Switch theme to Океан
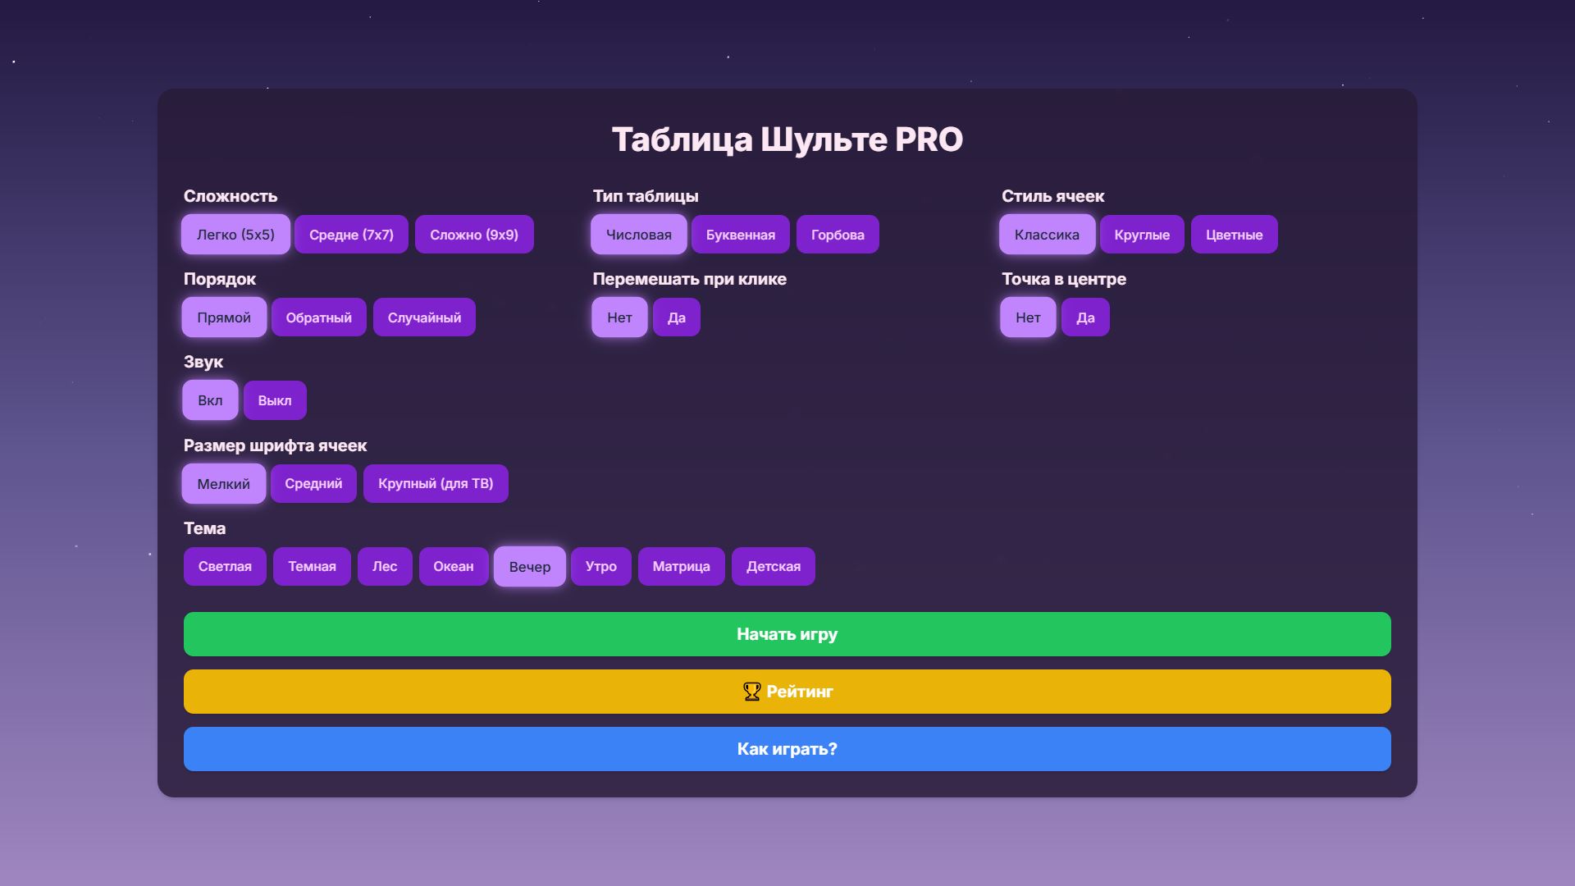The width and height of the screenshot is (1575, 886). tap(454, 566)
